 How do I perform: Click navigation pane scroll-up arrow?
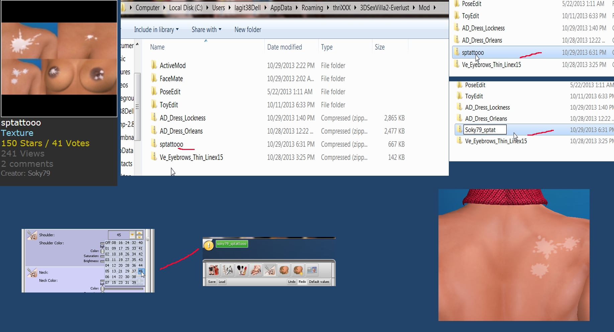(x=137, y=44)
